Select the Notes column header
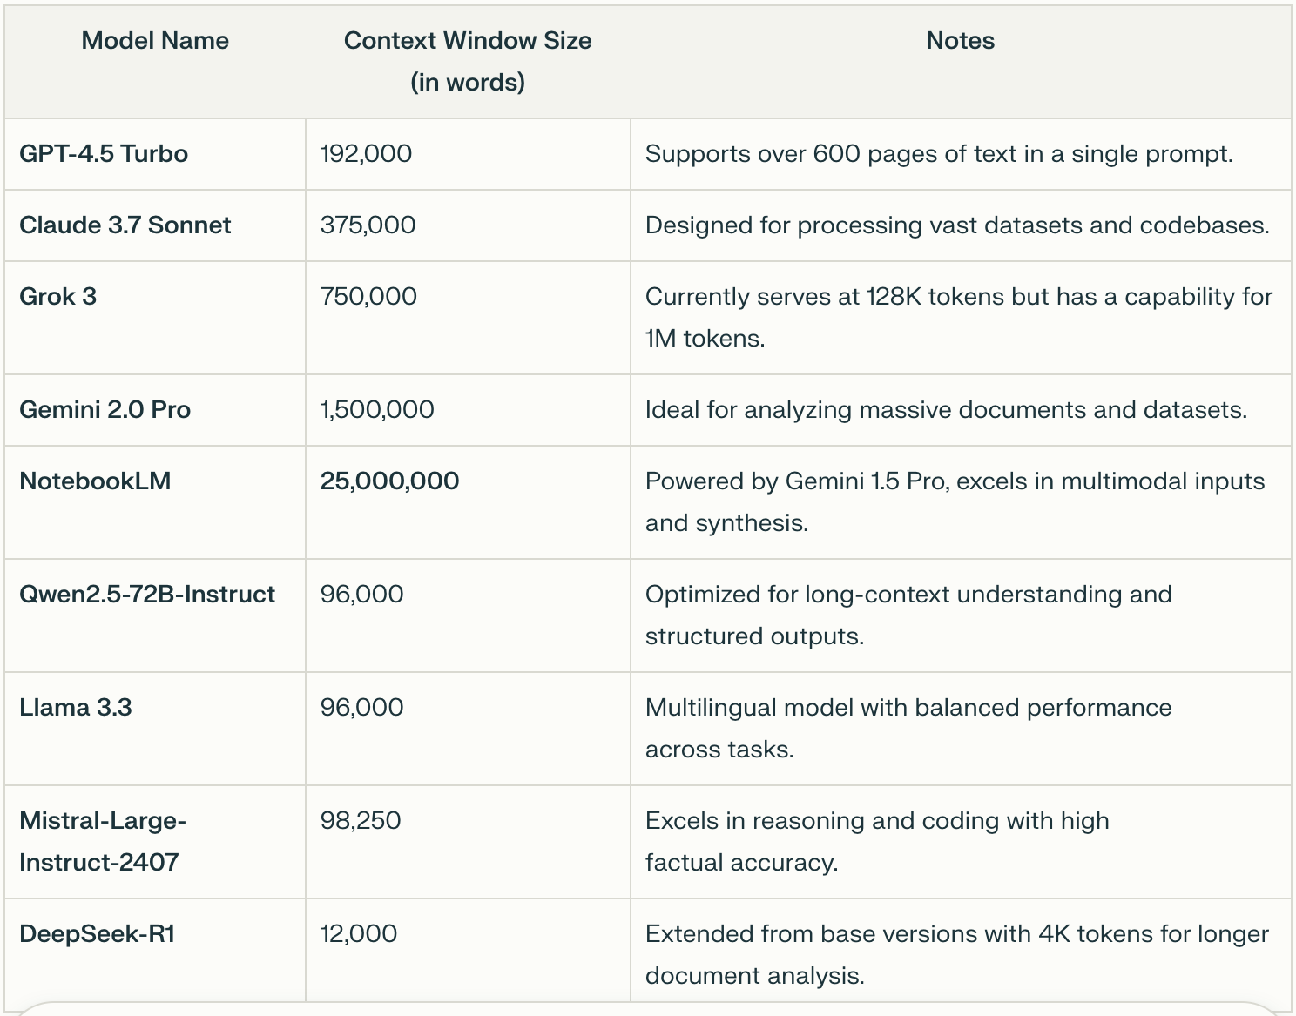Screen dimensions: 1296x1016 tap(959, 40)
